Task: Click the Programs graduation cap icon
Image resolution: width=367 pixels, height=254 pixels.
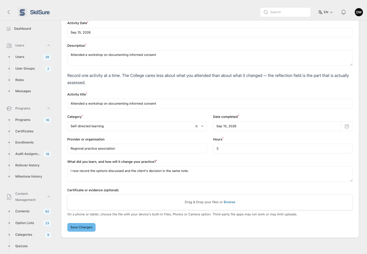Action: point(9,108)
